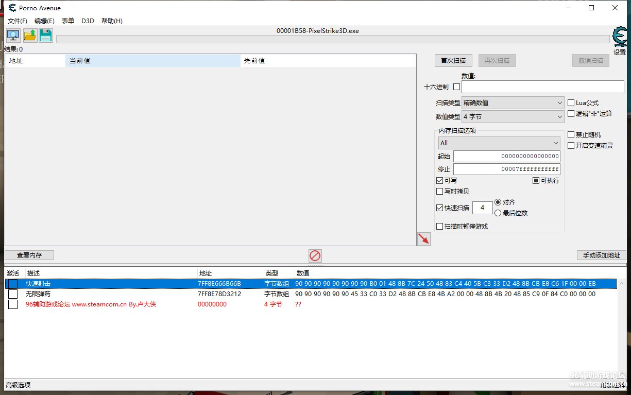
Task: Enable the 十六进制 hex checkbox
Action: click(456, 87)
